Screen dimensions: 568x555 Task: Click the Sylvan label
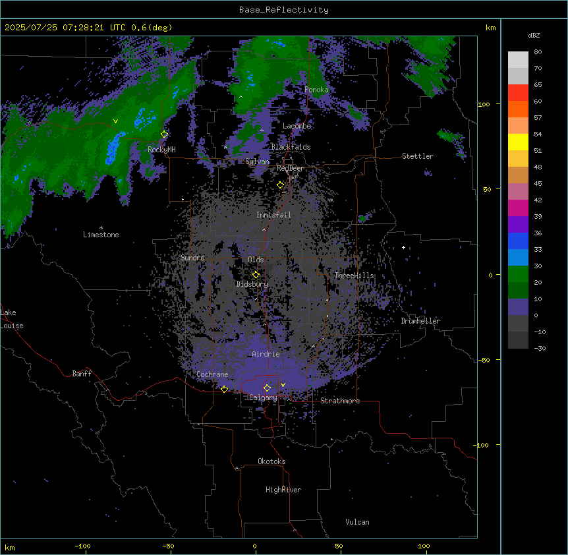[257, 161]
